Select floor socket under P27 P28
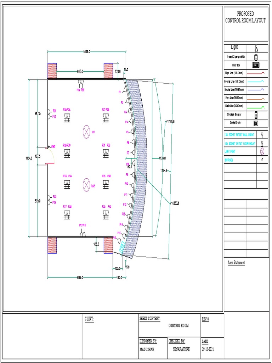This screenshot has height=363, width=272. coord(106,118)
